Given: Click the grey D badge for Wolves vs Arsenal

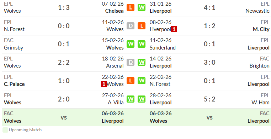Looking at the screenshot, I should coord(131,62).
